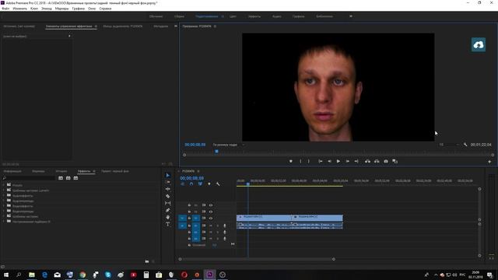Open the workspace overflow chevron menu
The image size is (498, 280).
click(x=351, y=16)
